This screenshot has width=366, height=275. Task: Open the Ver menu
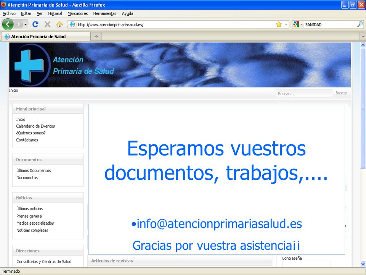[x=40, y=14]
